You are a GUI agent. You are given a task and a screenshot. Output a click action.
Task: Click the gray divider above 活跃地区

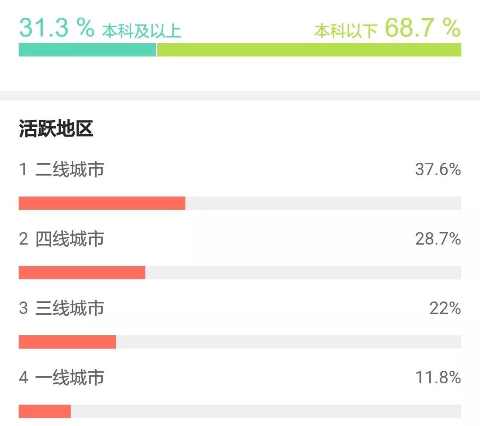point(240,96)
